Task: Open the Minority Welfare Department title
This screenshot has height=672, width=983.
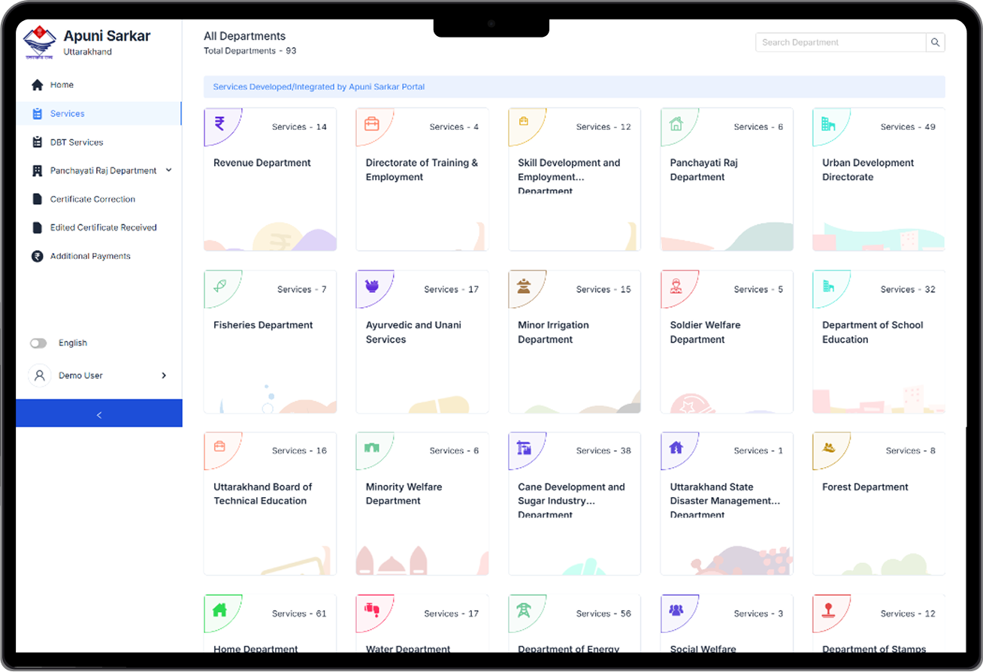Action: tap(404, 494)
